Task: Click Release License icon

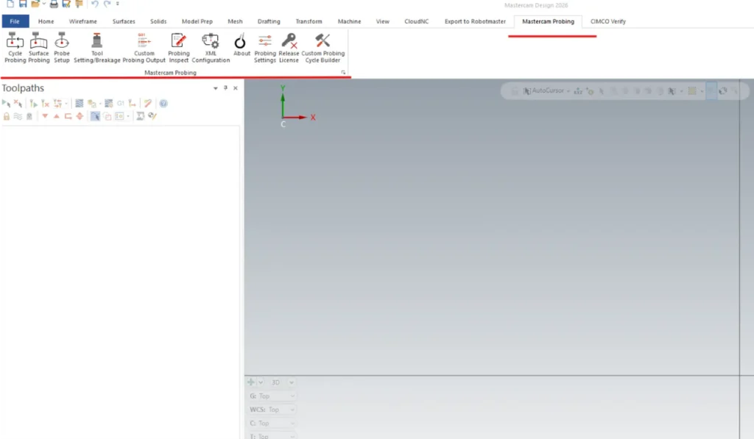Action: (x=289, y=48)
